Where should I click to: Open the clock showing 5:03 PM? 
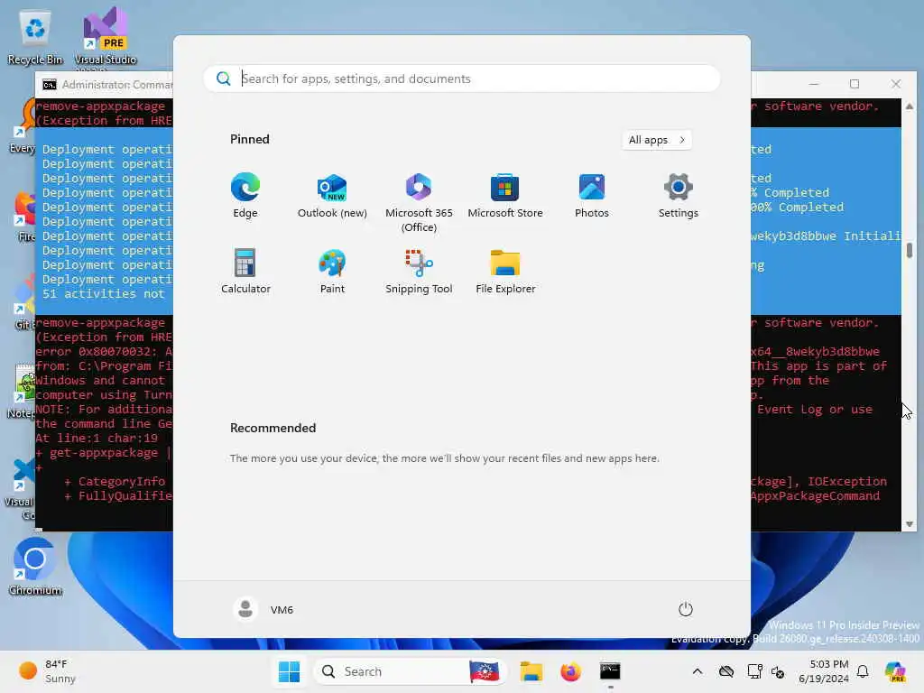pos(823,671)
